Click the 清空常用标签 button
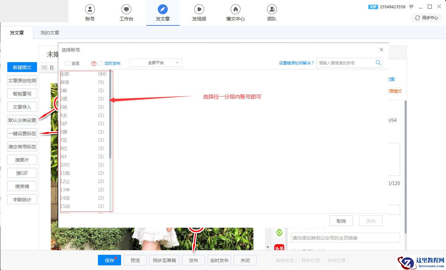 [x=22, y=146]
